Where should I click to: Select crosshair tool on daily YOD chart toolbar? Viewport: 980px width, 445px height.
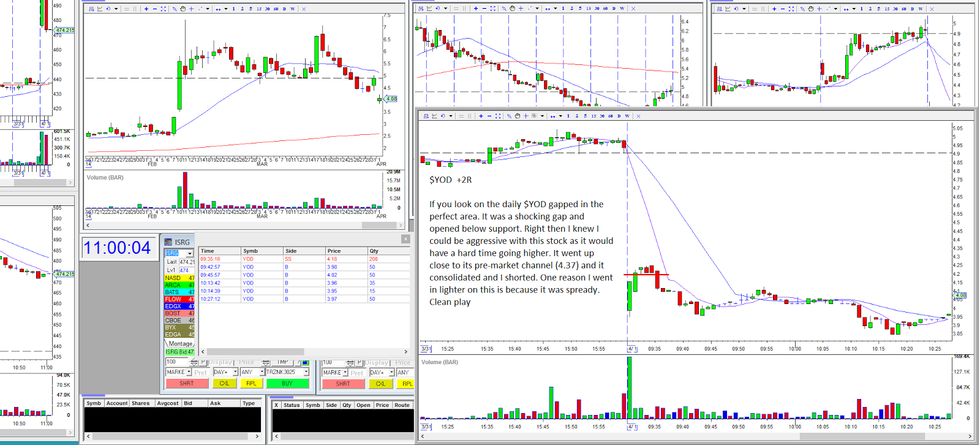tap(192, 9)
